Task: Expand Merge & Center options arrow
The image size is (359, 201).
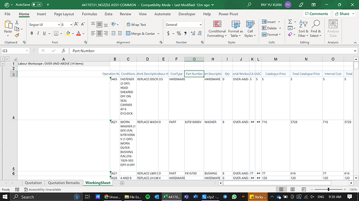Action: [x=159, y=34]
